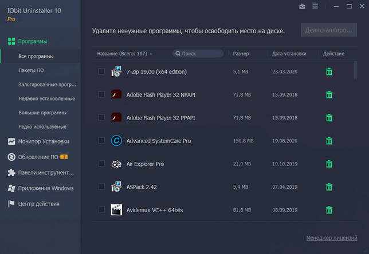Click trash icon for Air Explorer Pro
369x254 pixels.
329,164
